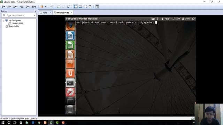This screenshot has height=125, width=223.
Task: Click the Unity mode toolbar icon
Action: (x=90, y=7)
